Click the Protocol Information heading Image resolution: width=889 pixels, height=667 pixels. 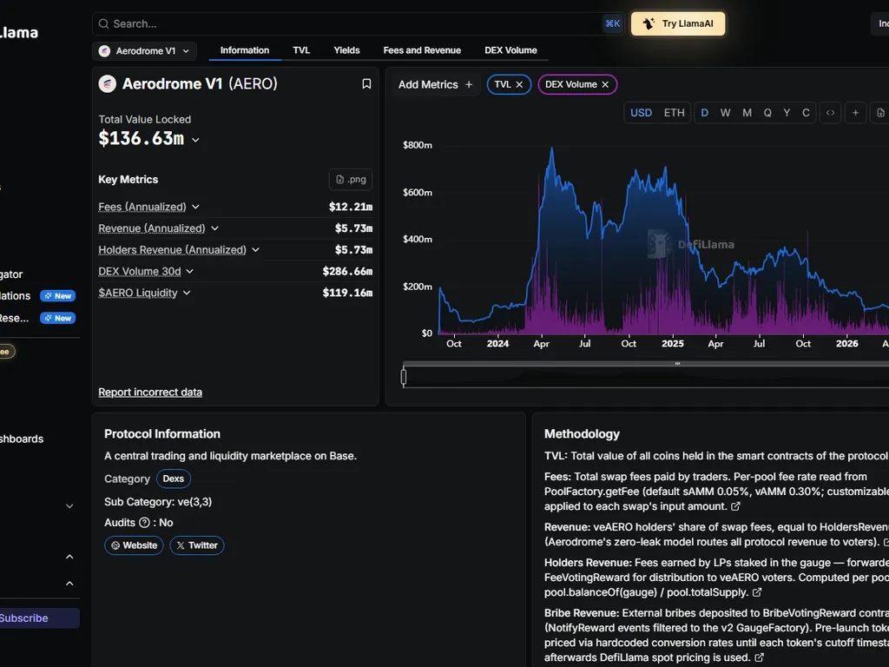[x=162, y=434]
